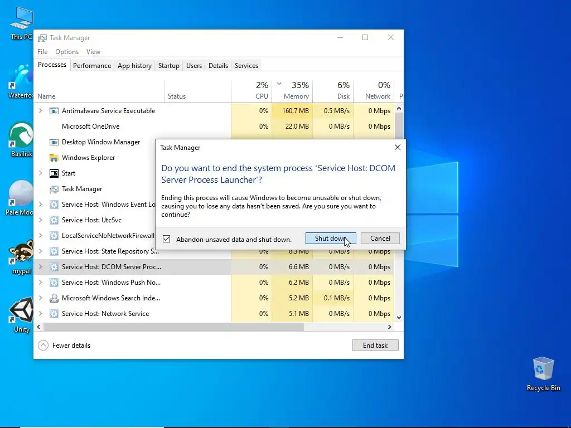Switch to the App history tab
571x428 pixels.
[134, 66]
